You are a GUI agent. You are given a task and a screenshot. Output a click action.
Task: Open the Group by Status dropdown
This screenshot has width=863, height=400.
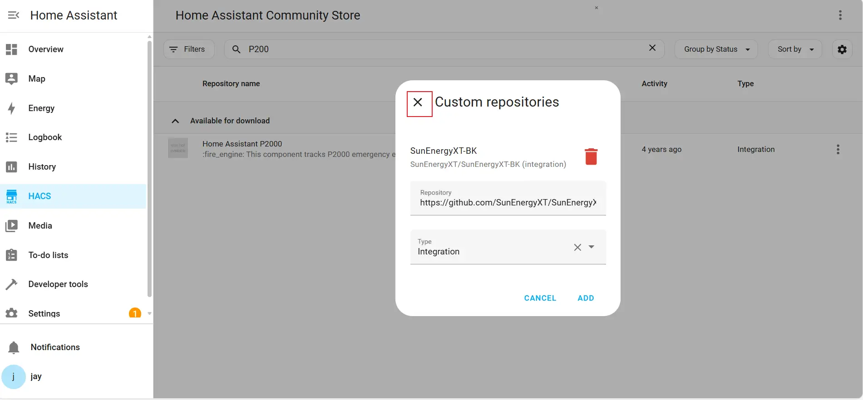click(x=716, y=49)
